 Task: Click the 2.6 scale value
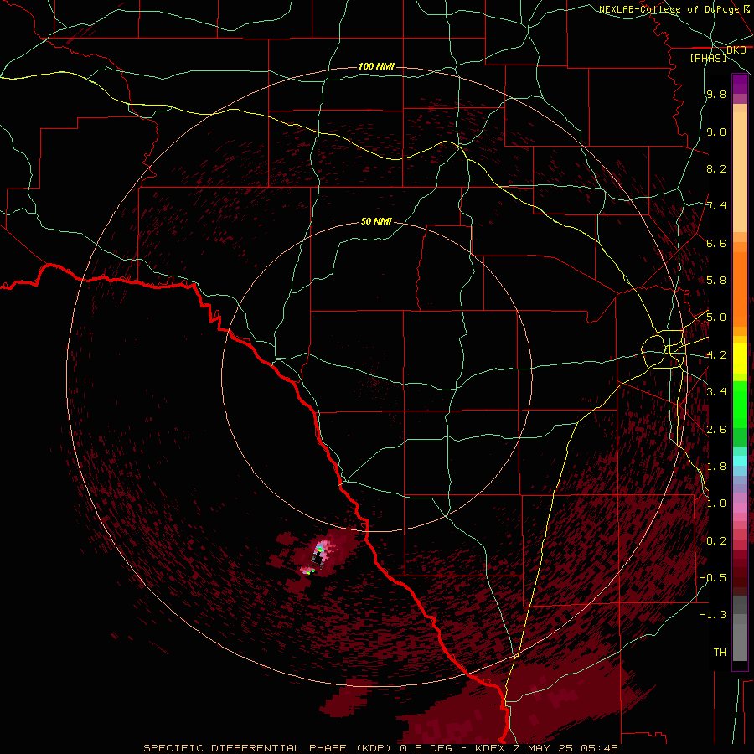tap(716, 430)
